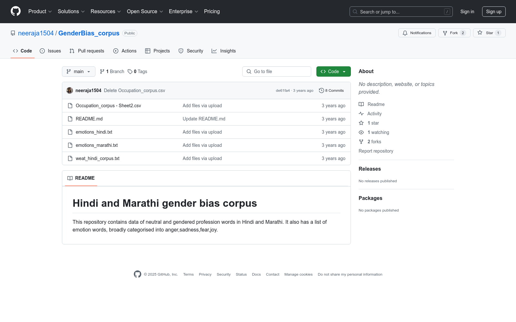Open emotions_marathi.txt
The height and width of the screenshot is (322, 516).
[x=97, y=145]
